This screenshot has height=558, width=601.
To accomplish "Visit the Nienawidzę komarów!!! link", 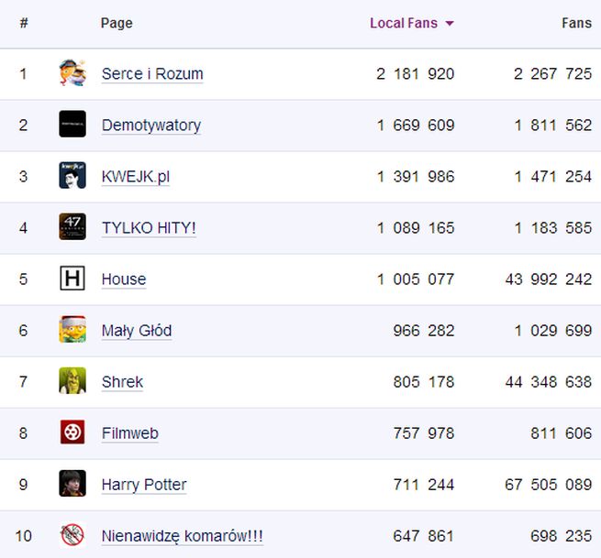I will 183,536.
